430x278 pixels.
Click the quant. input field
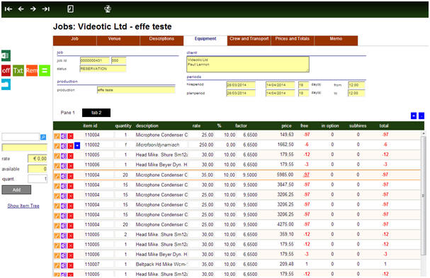(x=38, y=179)
